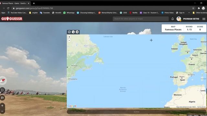The image size is (207, 116).
Task: Open a new browser tab
Action: pos(34,3)
